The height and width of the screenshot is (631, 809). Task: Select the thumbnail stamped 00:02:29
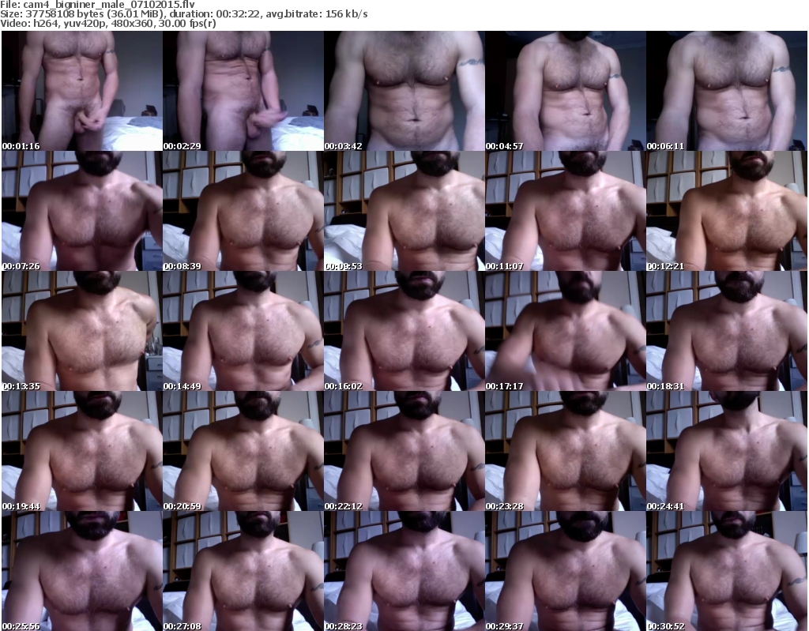tap(243, 91)
